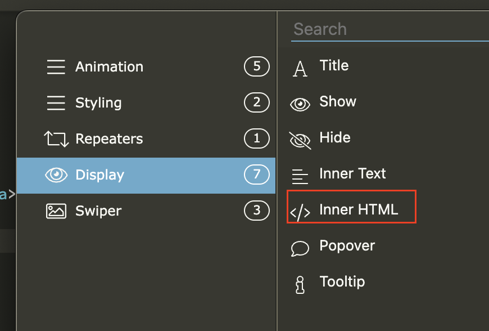Click the Swiper count badge 3
Viewport: 489px width, 331px height.
coord(257,211)
